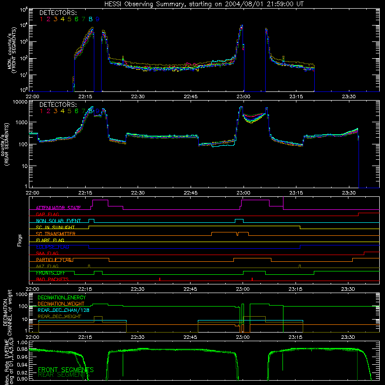Click the 22:45 time tick under Flags plot
385x385 pixels.
190,289
